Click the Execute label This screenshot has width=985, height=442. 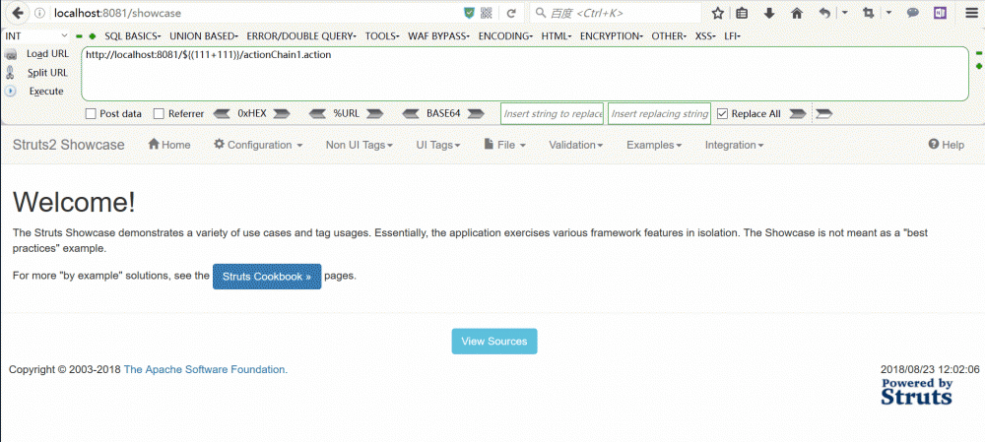coord(46,91)
